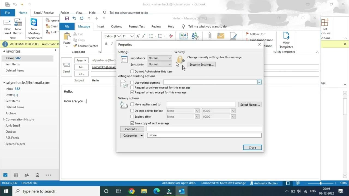Clear all formatting with the eraser icon
Image resolution: width=349 pixels, height=196 pixels.
[171, 36]
